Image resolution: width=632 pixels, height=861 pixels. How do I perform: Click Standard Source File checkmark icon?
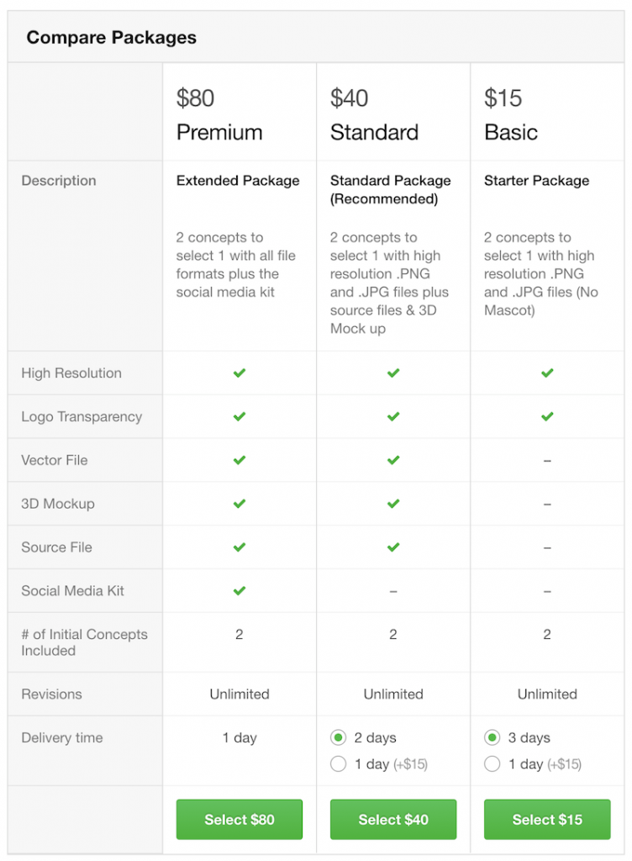coord(393,547)
